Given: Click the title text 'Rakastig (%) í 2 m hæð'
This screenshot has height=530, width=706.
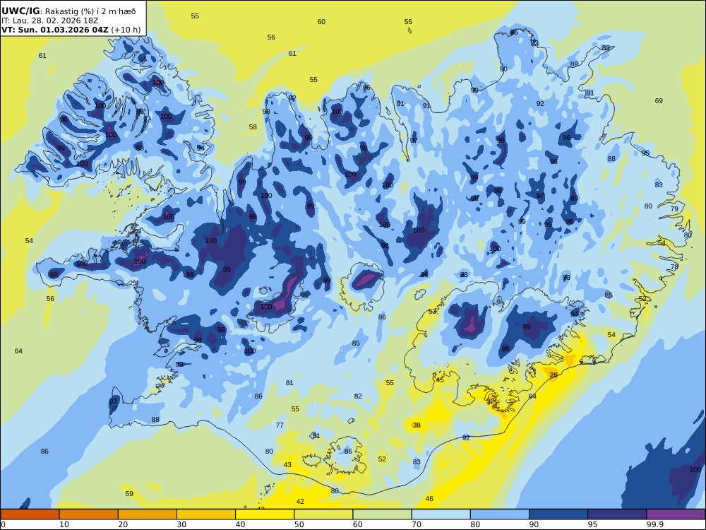Looking at the screenshot, I should [x=90, y=11].
